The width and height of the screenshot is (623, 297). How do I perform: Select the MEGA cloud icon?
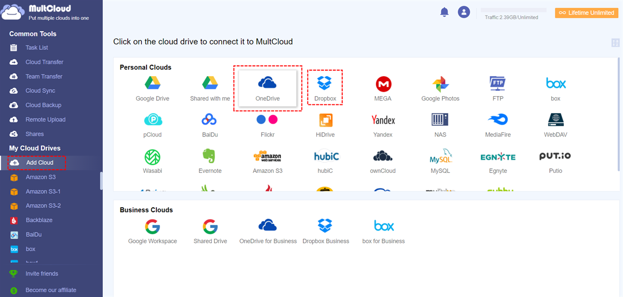coord(383,84)
